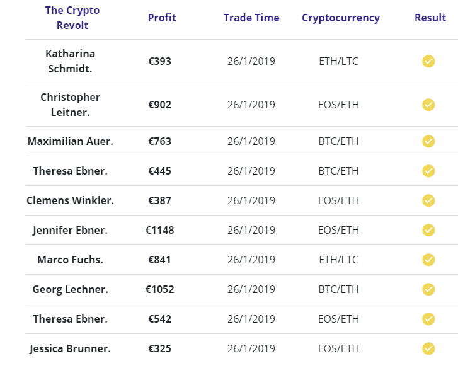Select the name Katharina Schmidt
The width and height of the screenshot is (458, 368).
[71, 61]
